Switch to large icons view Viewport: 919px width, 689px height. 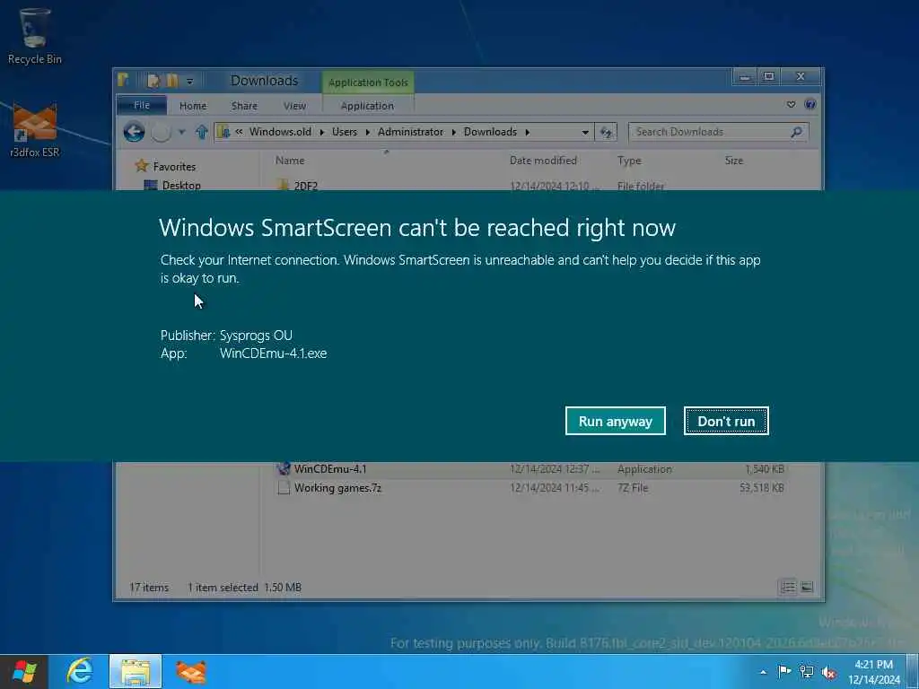[x=807, y=587]
